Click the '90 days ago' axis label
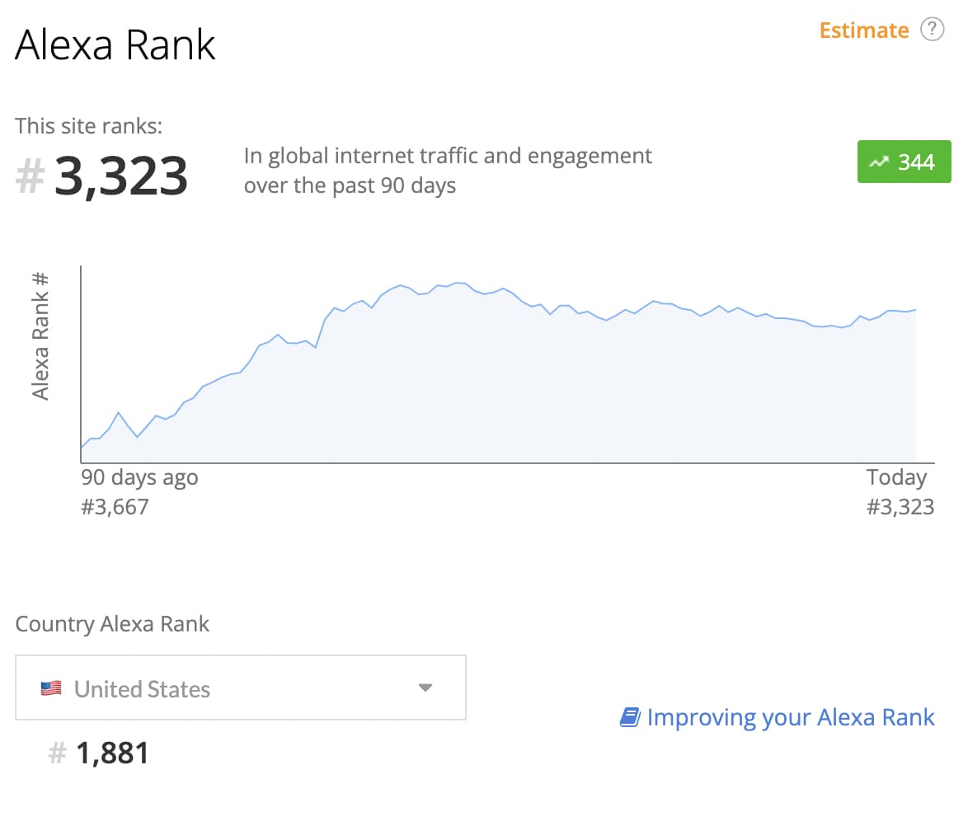The width and height of the screenshot is (968, 826). point(139,477)
